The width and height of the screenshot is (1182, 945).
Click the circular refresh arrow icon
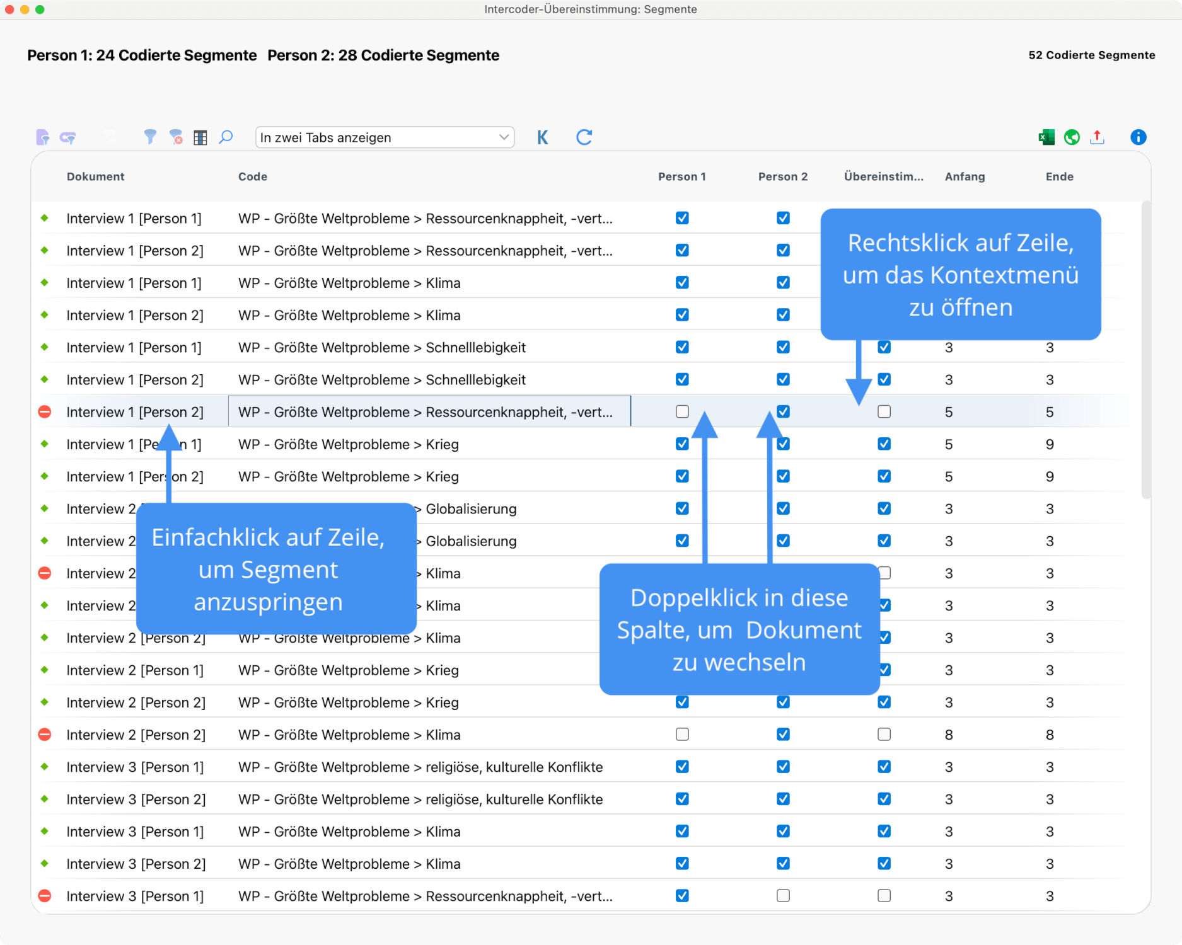584,137
